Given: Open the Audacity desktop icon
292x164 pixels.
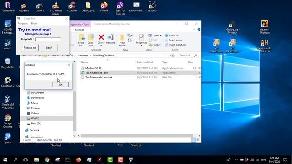Looking at the screenshot, I should (x=24, y=7).
